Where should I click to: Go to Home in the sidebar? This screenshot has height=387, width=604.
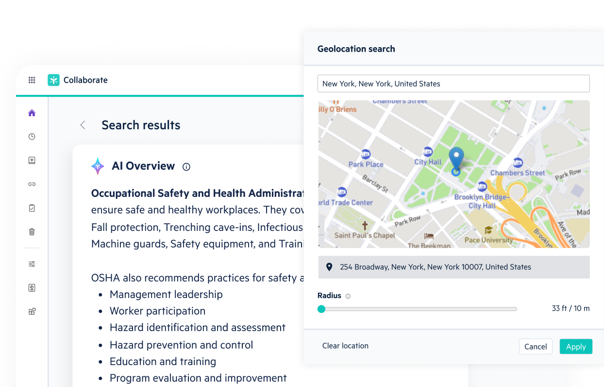tap(32, 113)
